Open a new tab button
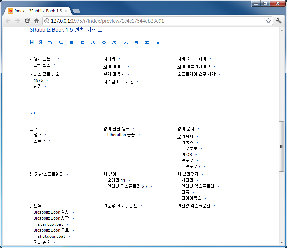Image resolution: width=287 pixels, height=248 pixels. coord(76,11)
